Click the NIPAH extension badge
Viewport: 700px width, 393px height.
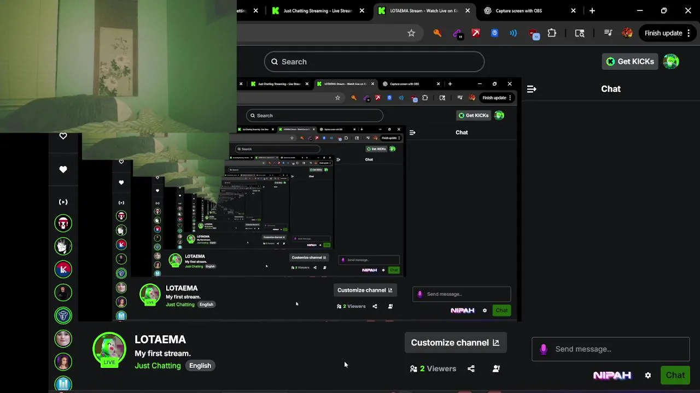pyautogui.click(x=612, y=376)
